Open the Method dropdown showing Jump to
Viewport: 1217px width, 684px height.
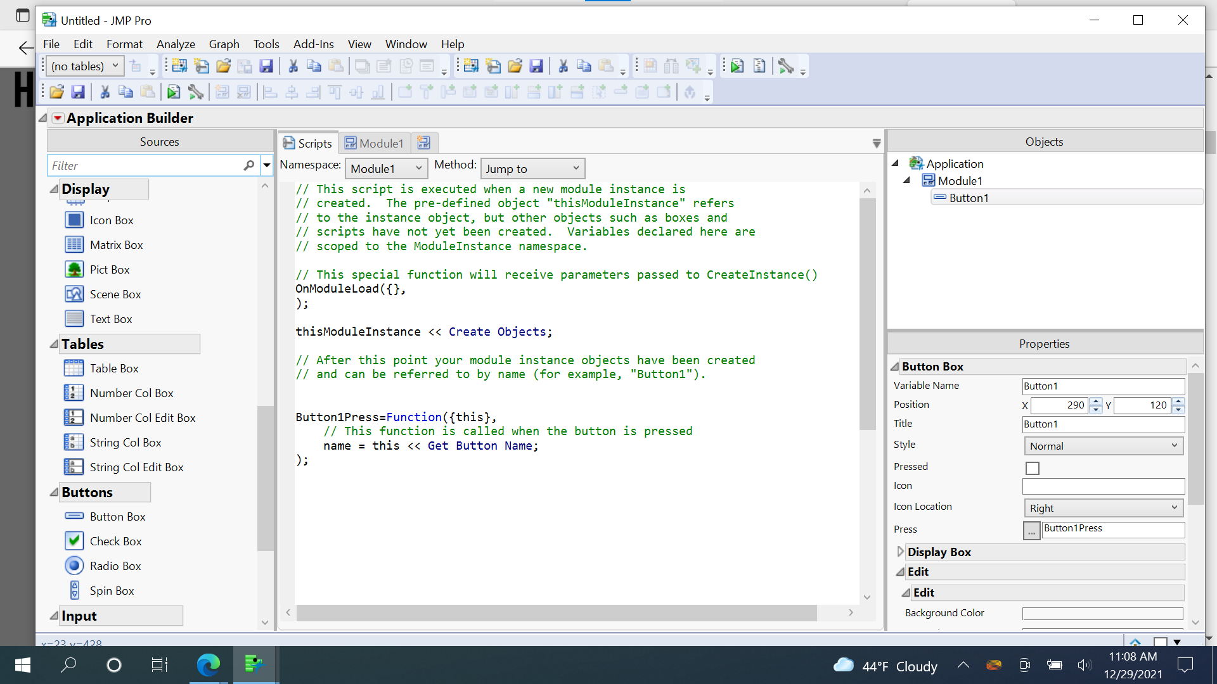click(x=532, y=168)
